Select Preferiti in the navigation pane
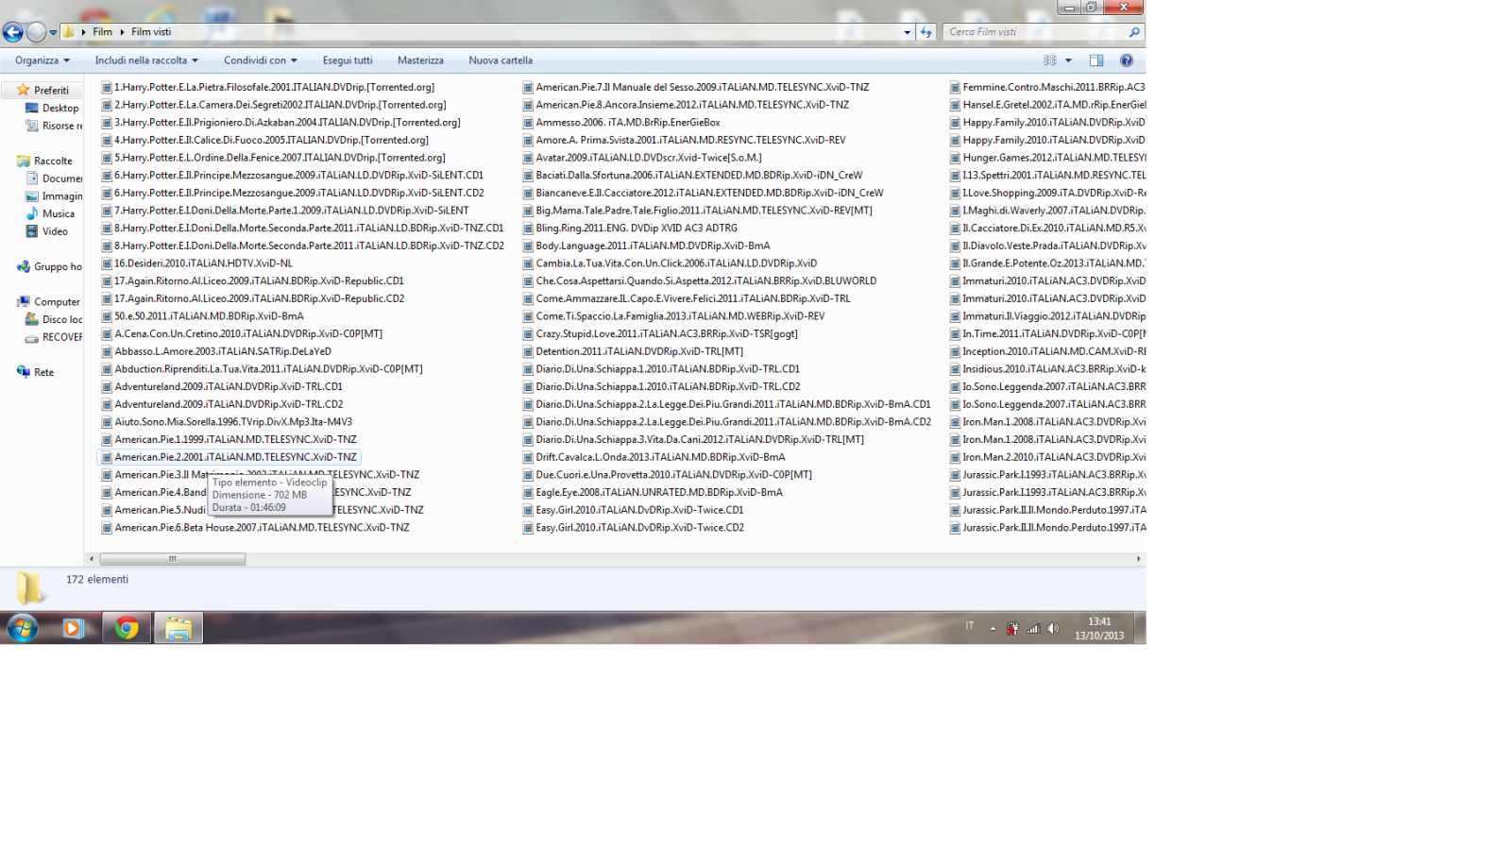The width and height of the screenshot is (1511, 849). click(x=51, y=91)
